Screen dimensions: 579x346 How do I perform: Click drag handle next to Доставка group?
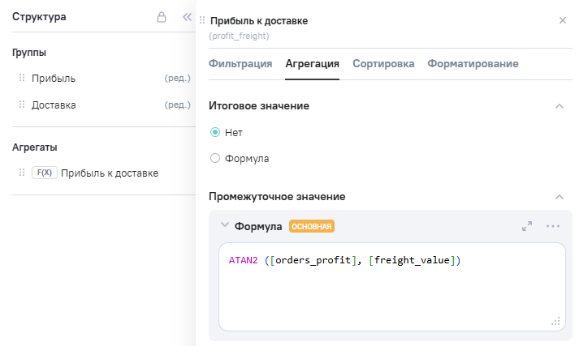point(22,105)
